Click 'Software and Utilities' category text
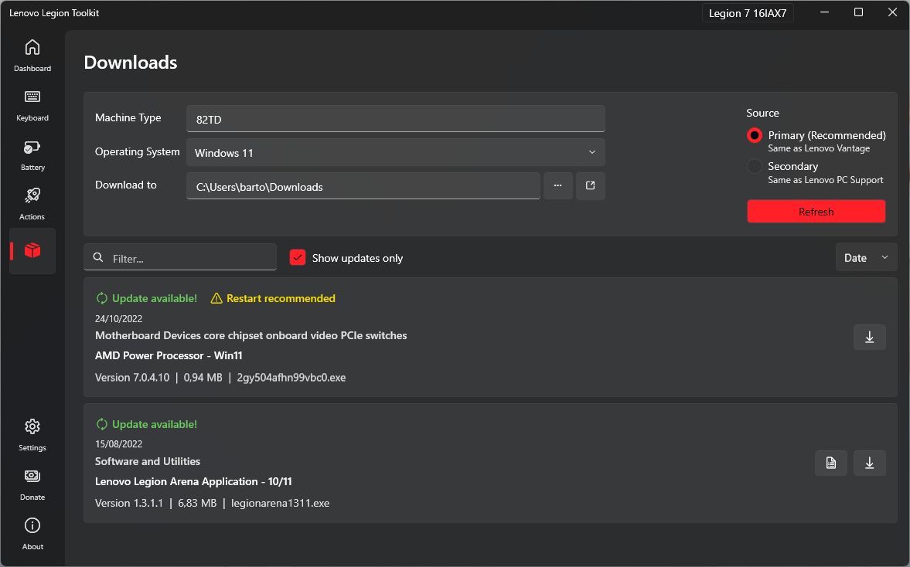 tap(148, 461)
